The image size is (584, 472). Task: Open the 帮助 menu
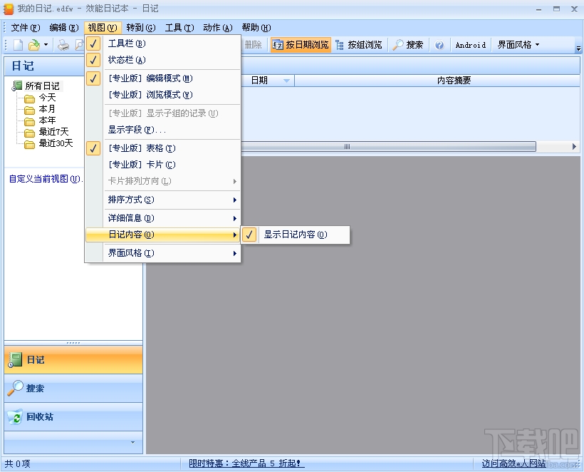click(256, 28)
